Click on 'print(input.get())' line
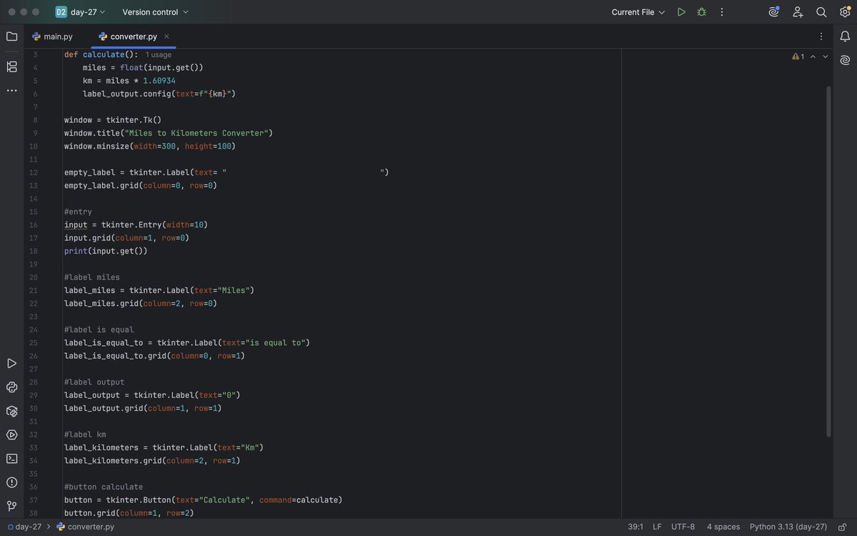The height and width of the screenshot is (536, 857). [x=106, y=251]
